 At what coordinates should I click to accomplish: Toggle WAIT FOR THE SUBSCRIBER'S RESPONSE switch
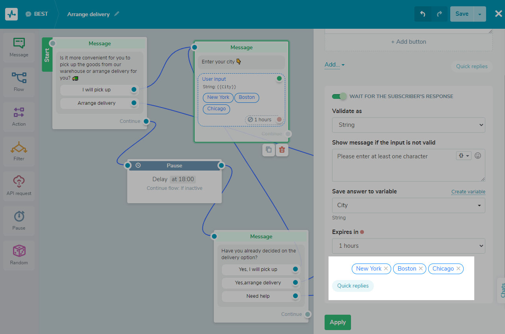[x=339, y=96]
